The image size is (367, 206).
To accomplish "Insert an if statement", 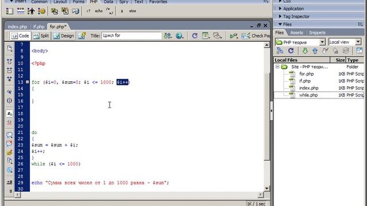I will pos(122,11).
